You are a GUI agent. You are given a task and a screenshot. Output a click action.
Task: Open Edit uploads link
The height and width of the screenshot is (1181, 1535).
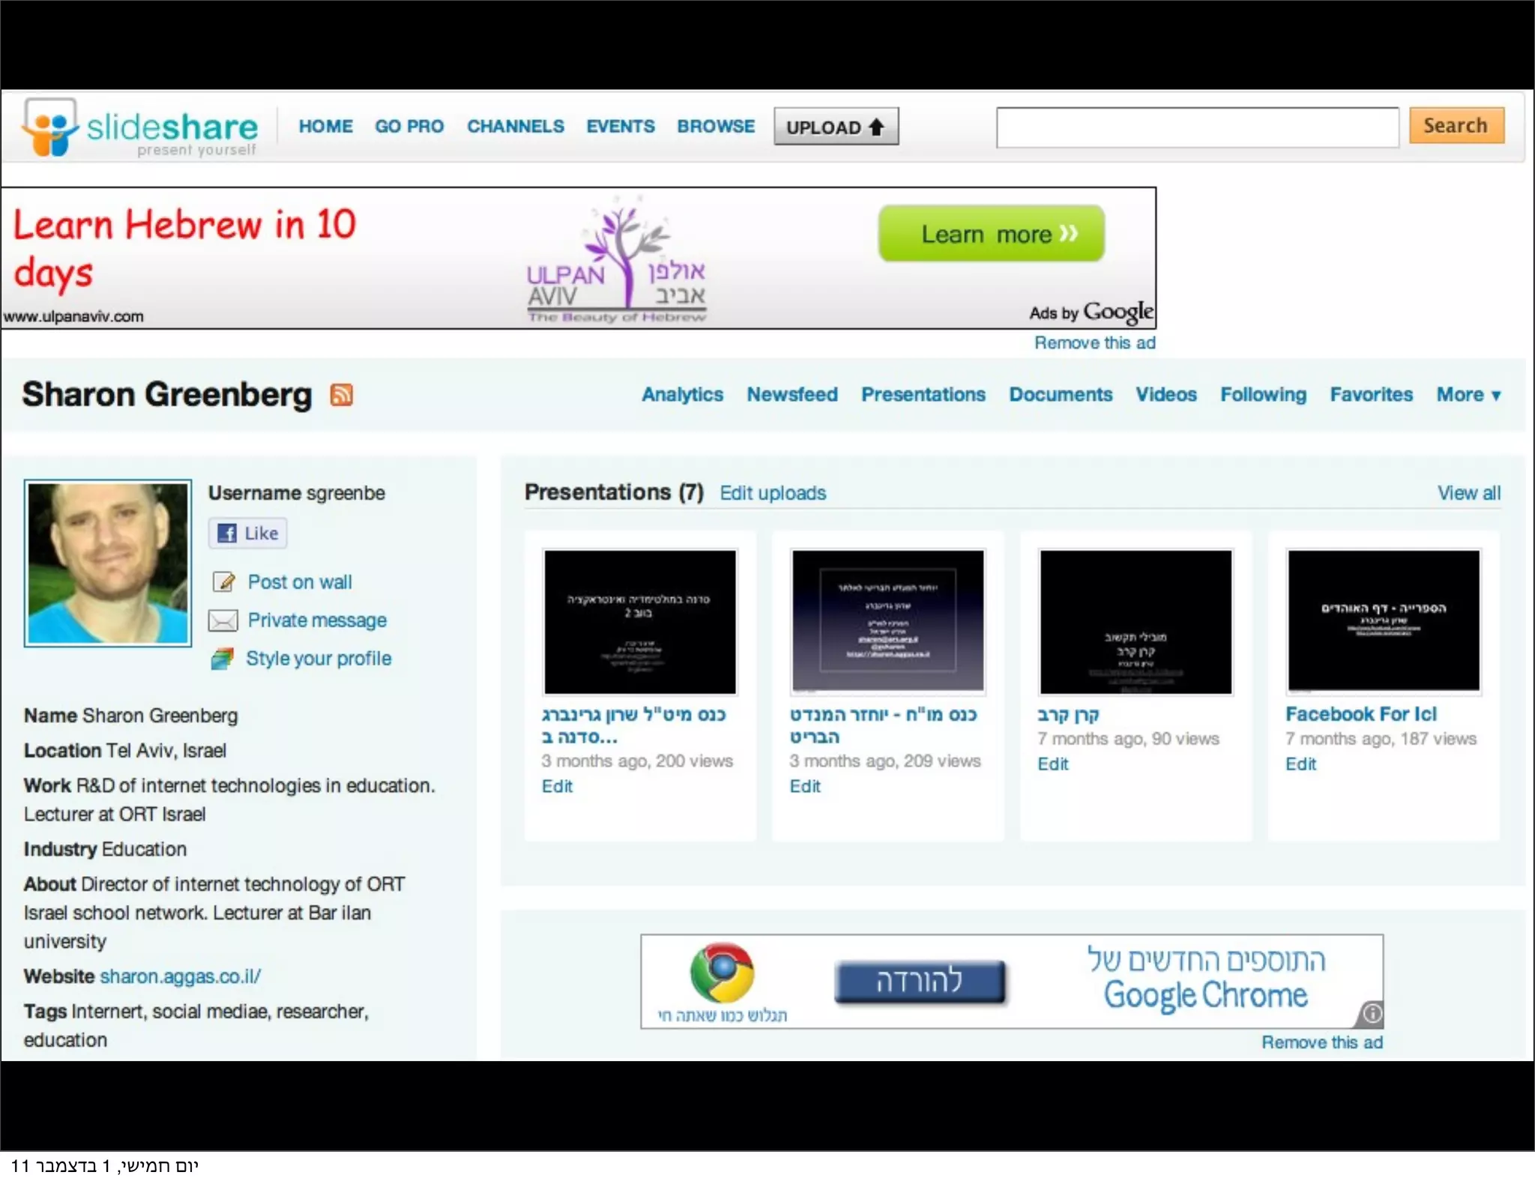point(772,493)
